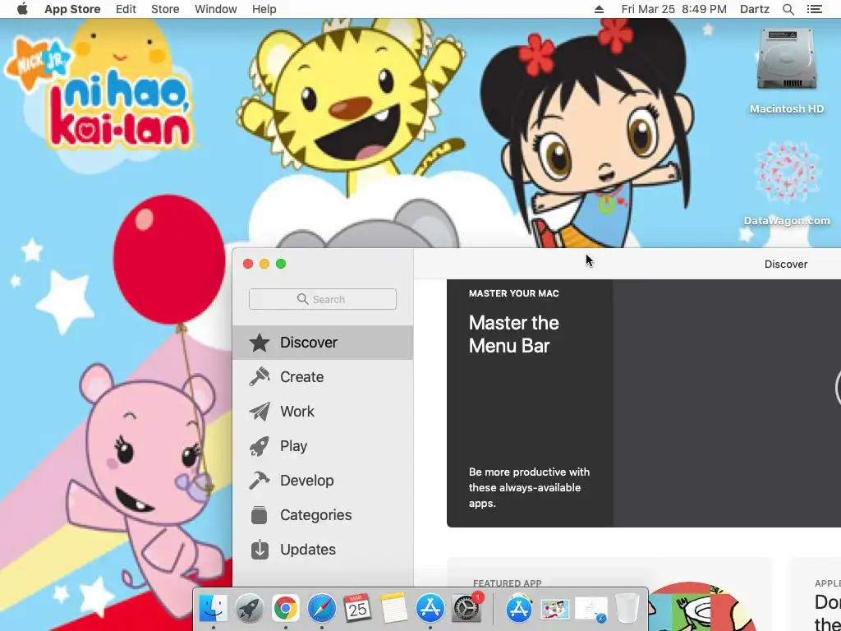Select Create label in sidebar
Image resolution: width=841 pixels, height=631 pixels.
pyautogui.click(x=302, y=376)
